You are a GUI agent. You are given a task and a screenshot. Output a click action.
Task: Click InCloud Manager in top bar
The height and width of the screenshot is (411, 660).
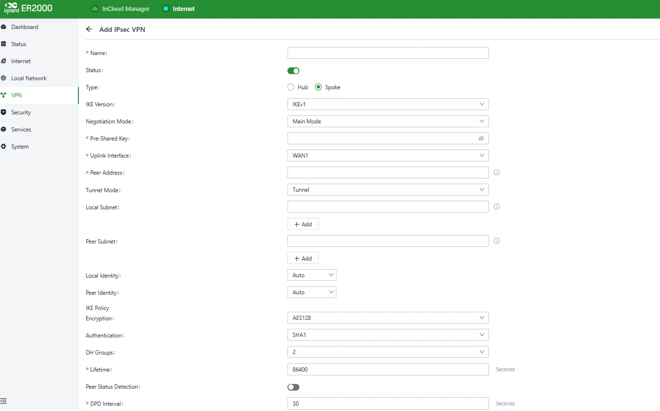click(x=126, y=9)
